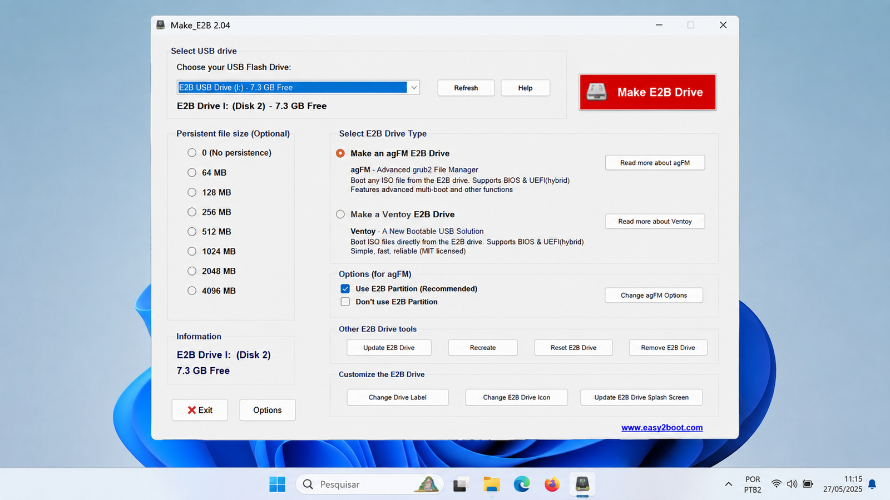This screenshot has width=890, height=500.
Task: Click 'E2B Drive I: (Disk 2)' Information text
Action: pyautogui.click(x=224, y=355)
